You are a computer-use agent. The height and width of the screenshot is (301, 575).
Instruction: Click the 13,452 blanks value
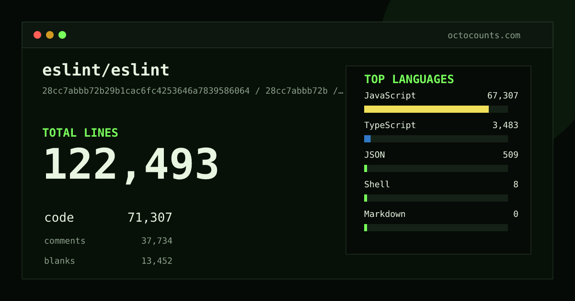point(157,261)
